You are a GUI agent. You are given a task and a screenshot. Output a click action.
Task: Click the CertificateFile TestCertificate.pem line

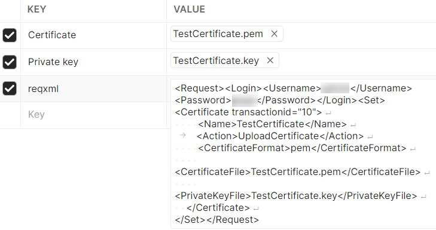[x=297, y=172]
